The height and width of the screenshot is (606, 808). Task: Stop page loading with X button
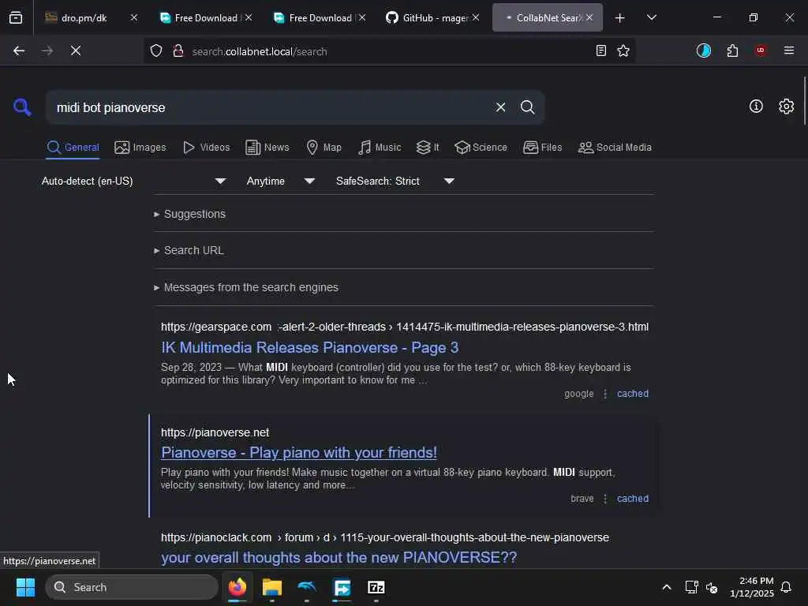[76, 50]
